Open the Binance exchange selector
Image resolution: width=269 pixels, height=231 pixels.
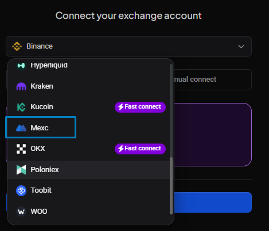128,46
